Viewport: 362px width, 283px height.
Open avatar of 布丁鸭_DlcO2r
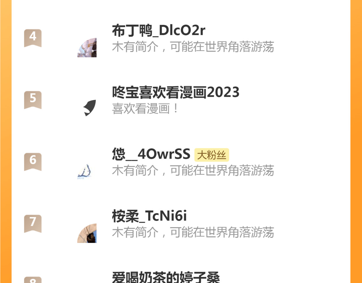click(87, 48)
